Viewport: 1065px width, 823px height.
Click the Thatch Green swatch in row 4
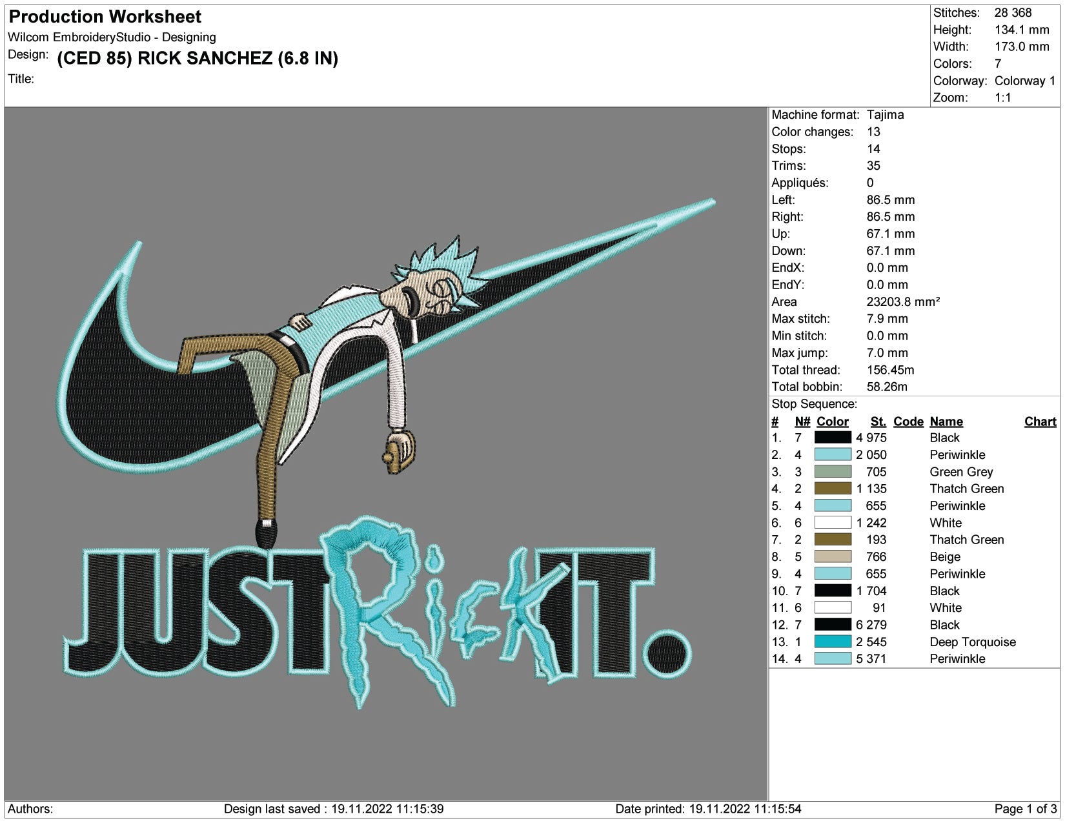click(833, 489)
